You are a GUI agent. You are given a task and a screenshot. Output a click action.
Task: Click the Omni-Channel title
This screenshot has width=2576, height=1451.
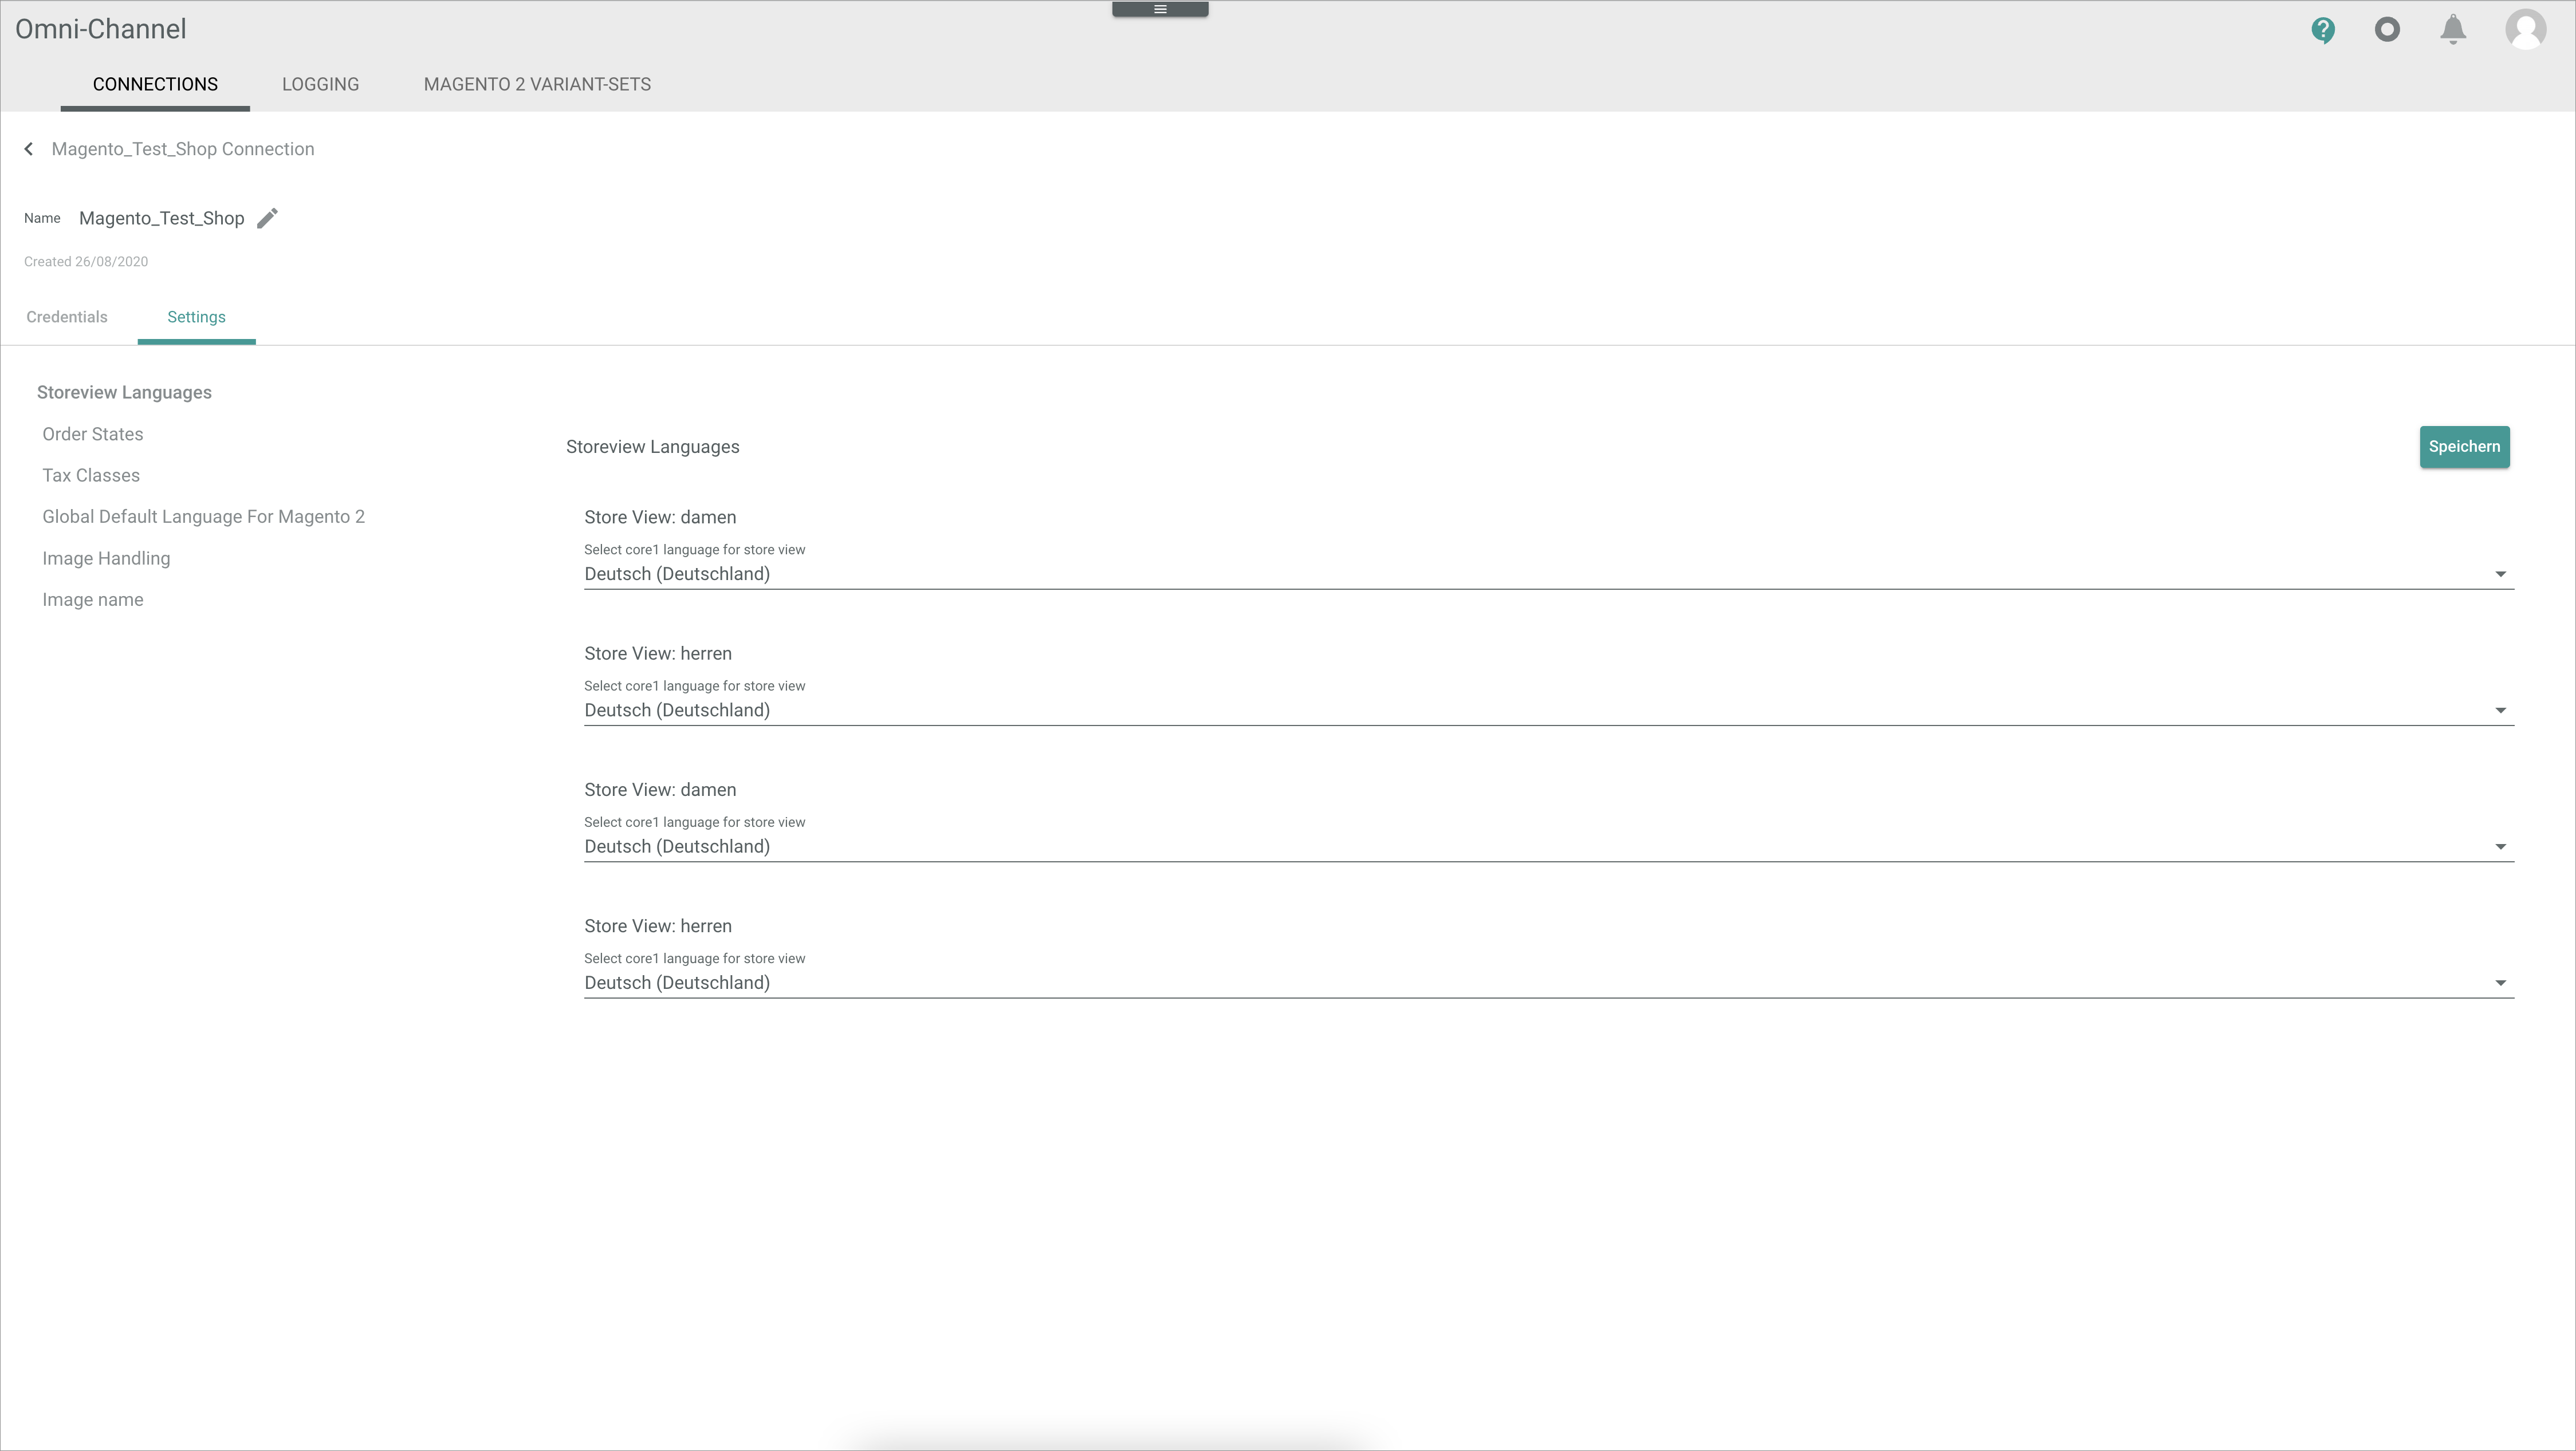101,29
